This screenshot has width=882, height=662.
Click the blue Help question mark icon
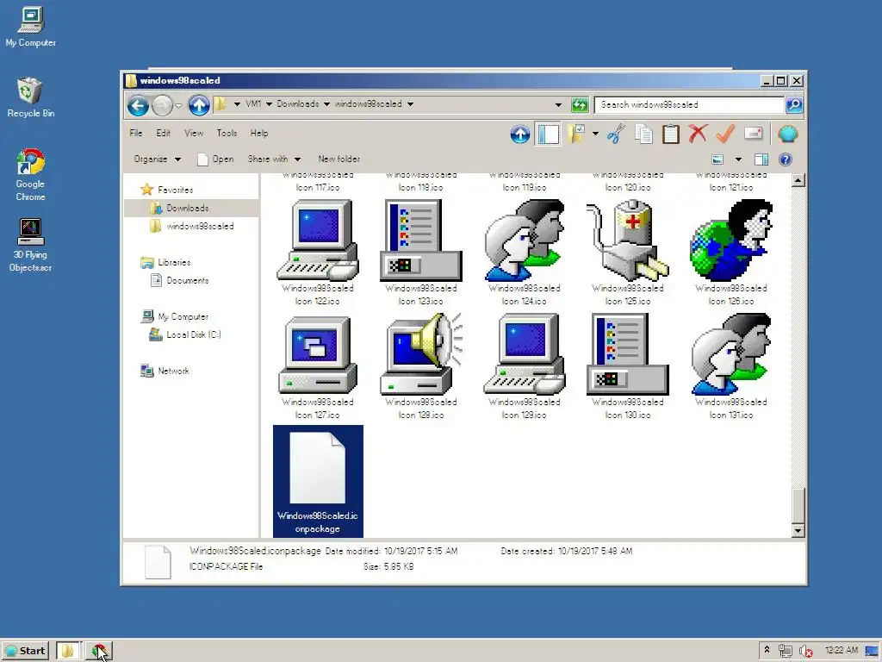(786, 159)
